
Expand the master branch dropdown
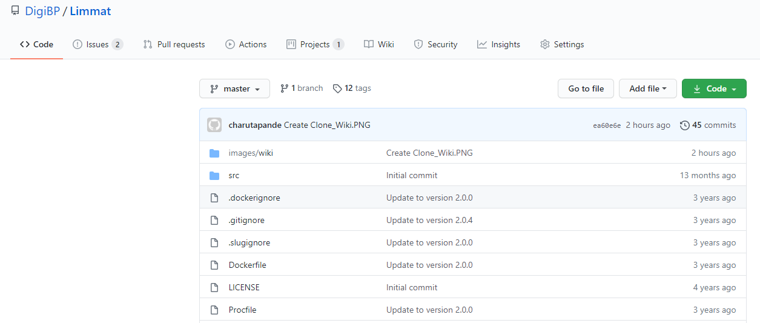tap(235, 88)
